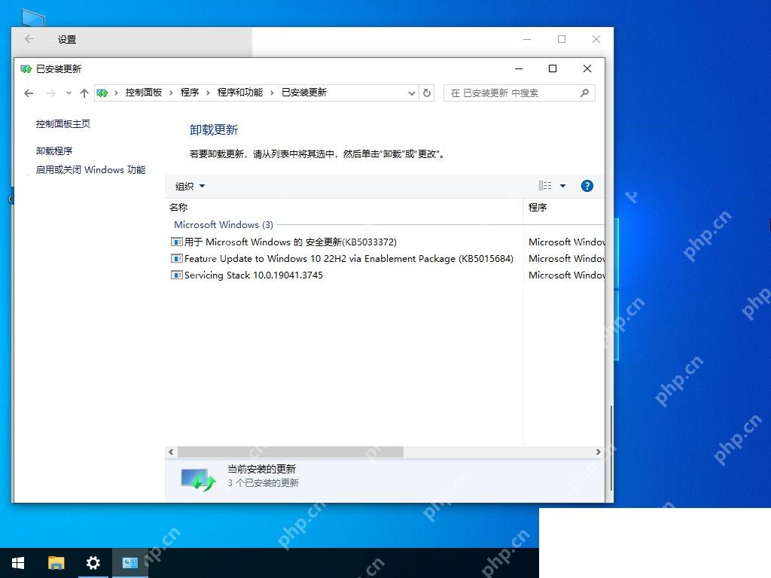Click program cell in the Feature Update row
This screenshot has height=578, width=771.
point(566,259)
